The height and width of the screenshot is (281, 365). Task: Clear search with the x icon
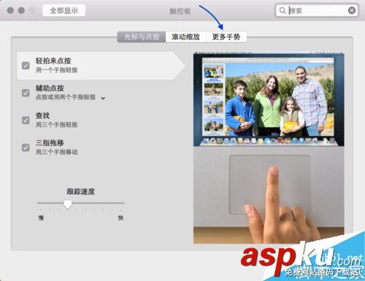pos(352,10)
